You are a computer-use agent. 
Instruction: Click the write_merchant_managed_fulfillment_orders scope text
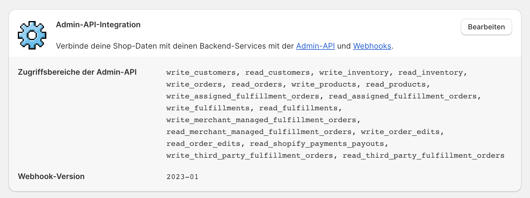pyautogui.click(x=261, y=120)
